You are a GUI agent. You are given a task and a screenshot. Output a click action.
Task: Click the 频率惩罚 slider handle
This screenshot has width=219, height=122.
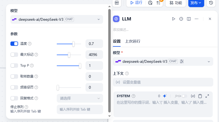[58, 88]
